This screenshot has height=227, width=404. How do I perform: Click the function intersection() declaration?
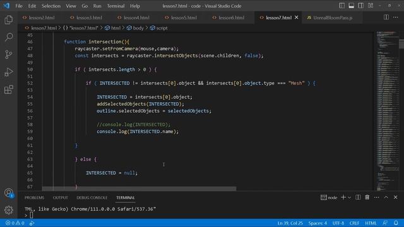[x=97, y=42]
